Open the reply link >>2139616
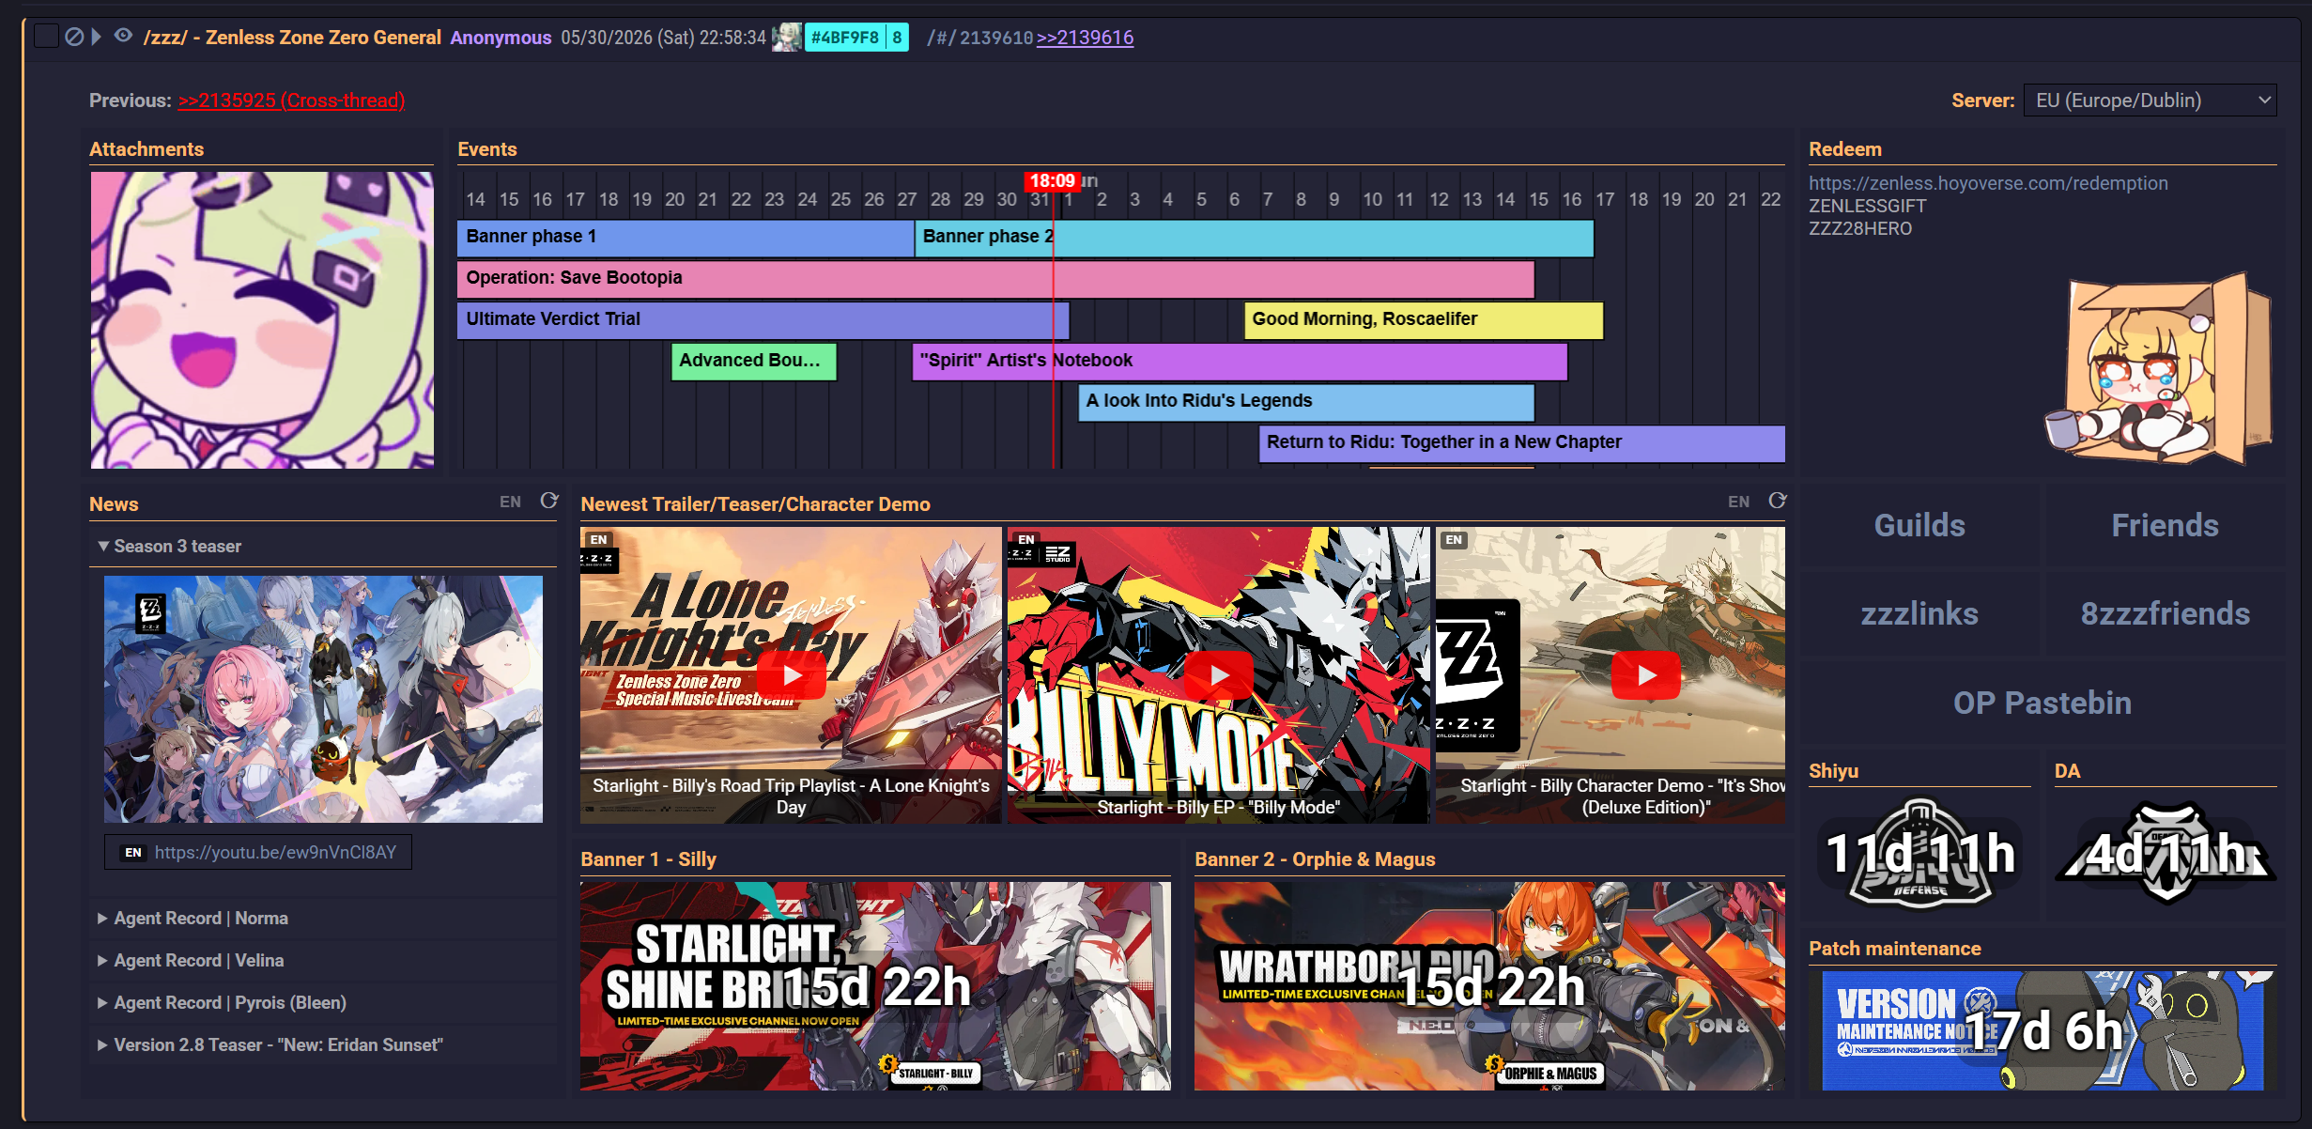This screenshot has width=2312, height=1129. coord(1085,38)
